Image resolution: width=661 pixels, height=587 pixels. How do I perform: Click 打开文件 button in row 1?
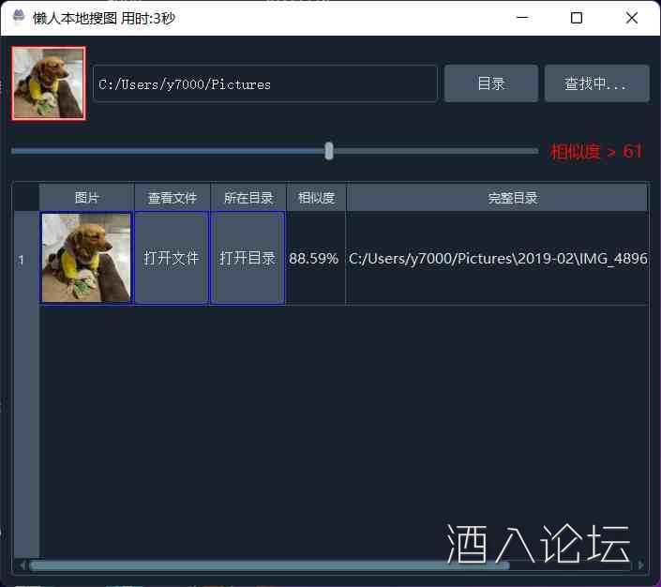[x=172, y=258]
